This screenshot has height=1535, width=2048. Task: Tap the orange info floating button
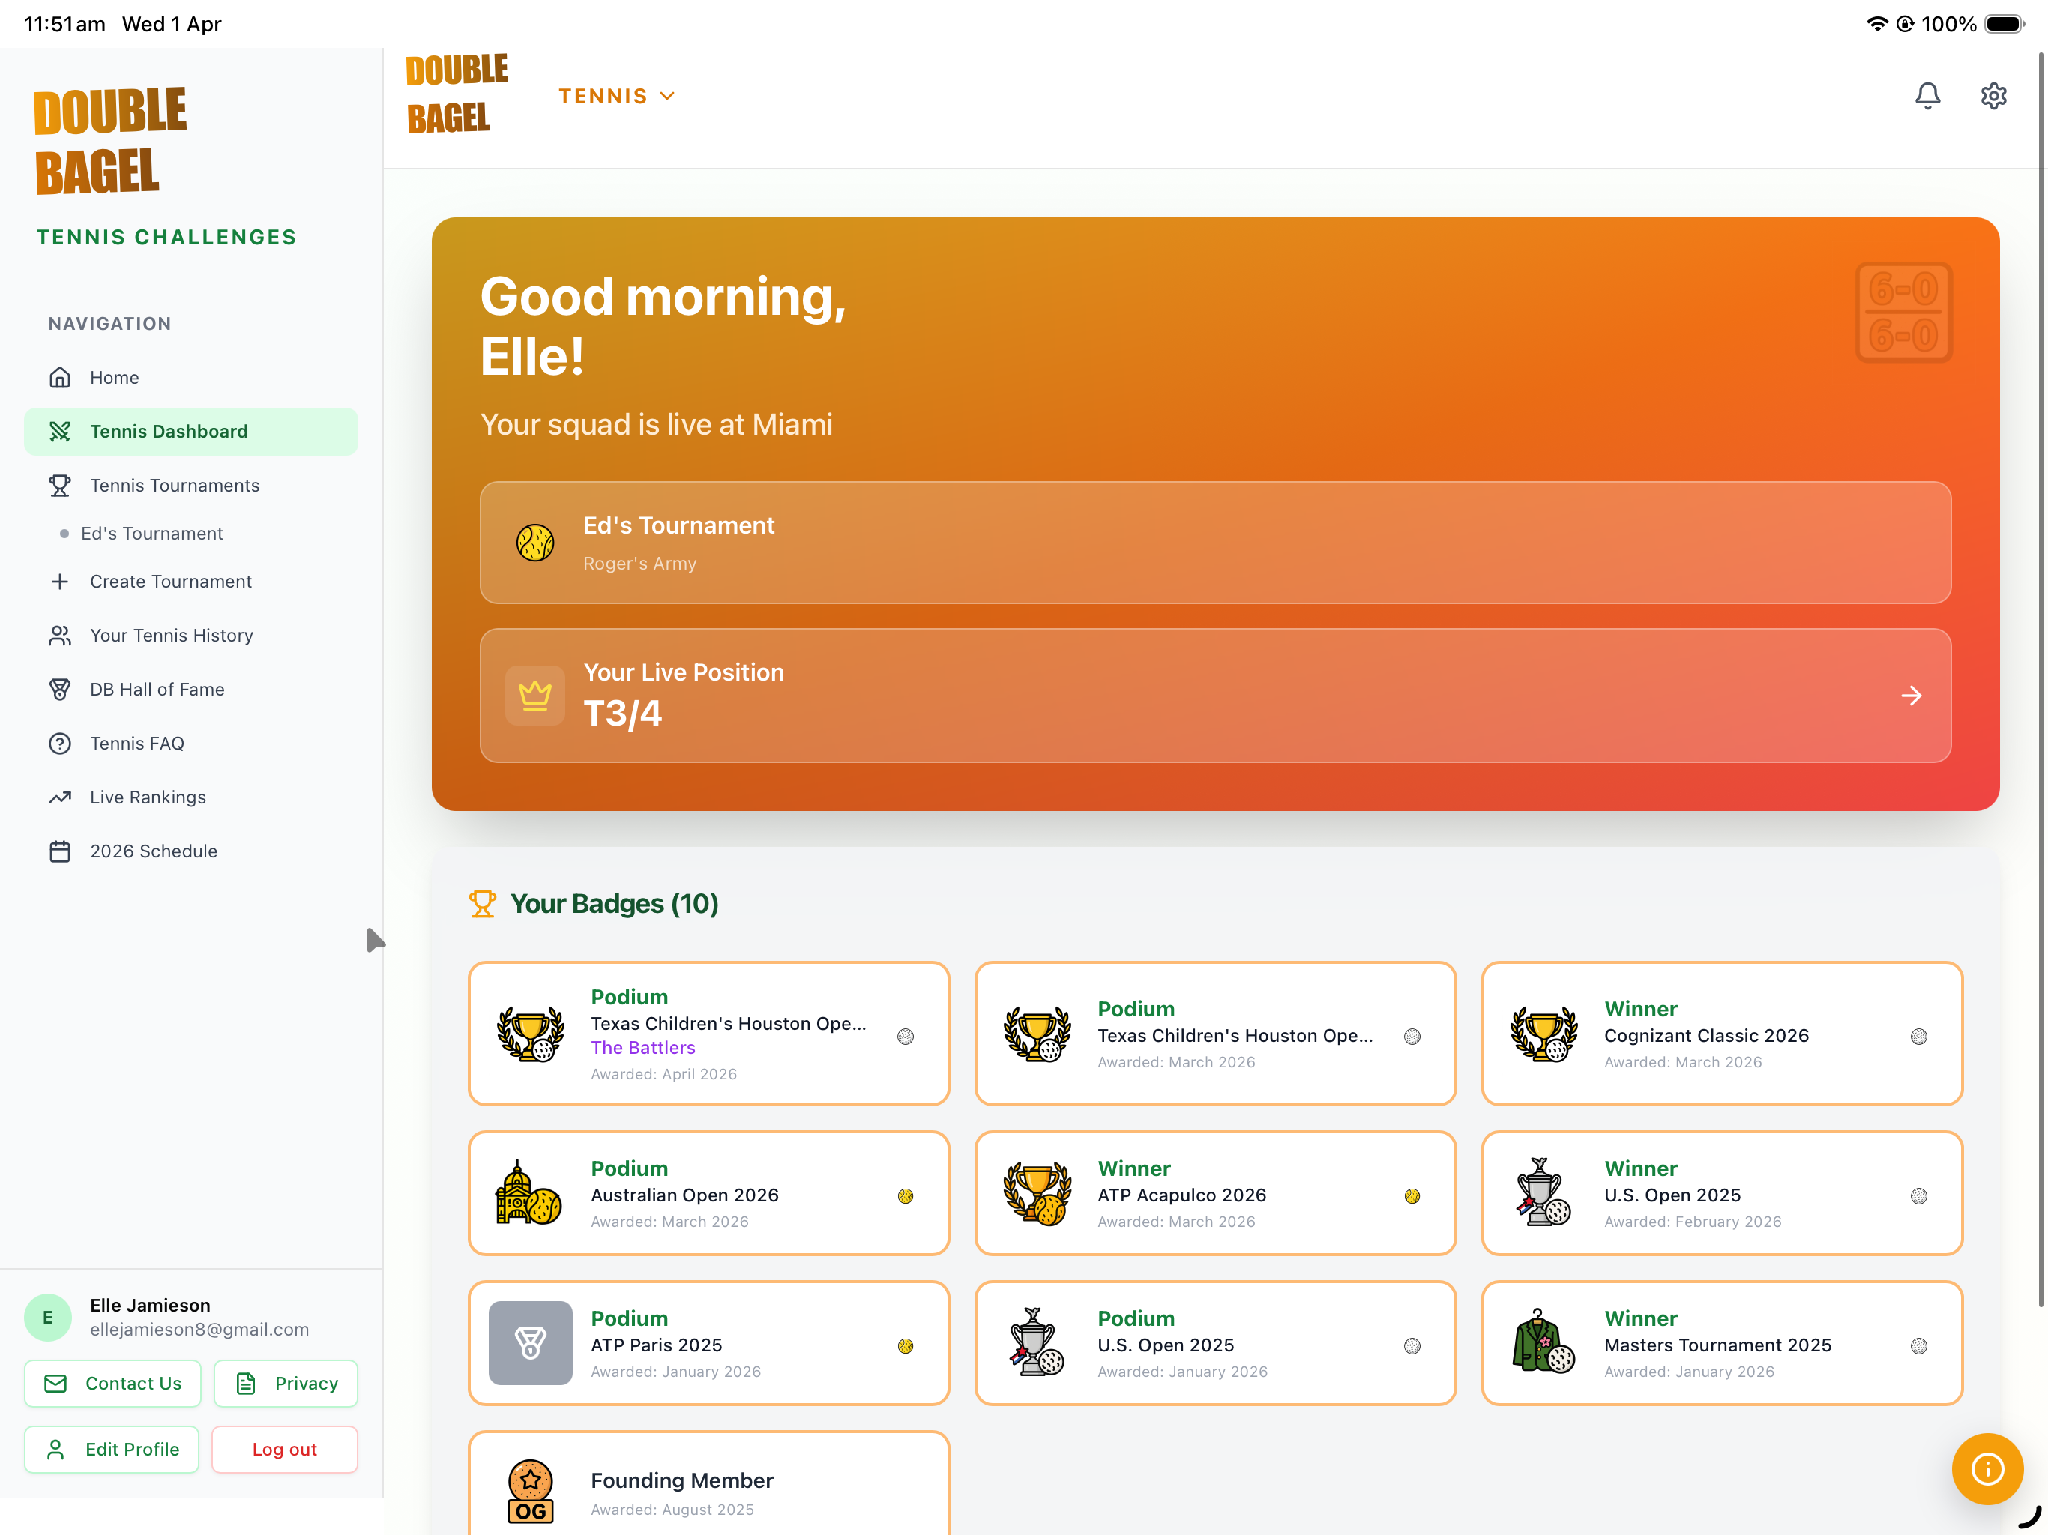(x=1987, y=1468)
